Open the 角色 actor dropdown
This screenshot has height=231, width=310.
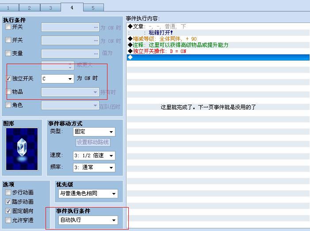tap(70, 105)
